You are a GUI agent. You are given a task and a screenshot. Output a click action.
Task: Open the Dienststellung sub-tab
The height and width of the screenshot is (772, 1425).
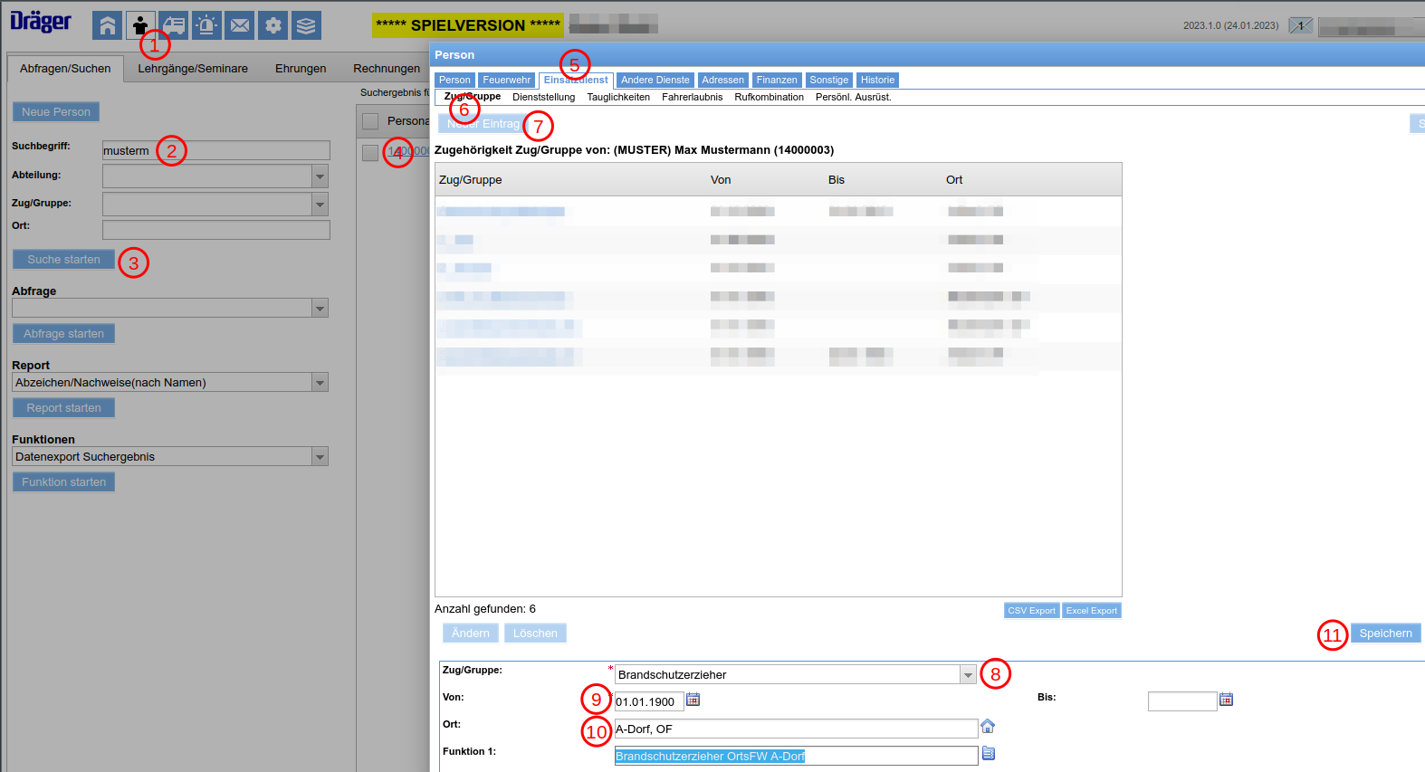click(x=543, y=98)
